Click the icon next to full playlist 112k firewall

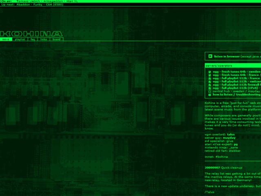pos(210,85)
